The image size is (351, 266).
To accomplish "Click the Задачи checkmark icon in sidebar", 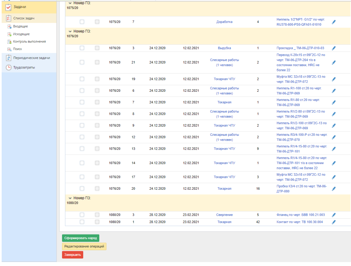I will point(9,7).
